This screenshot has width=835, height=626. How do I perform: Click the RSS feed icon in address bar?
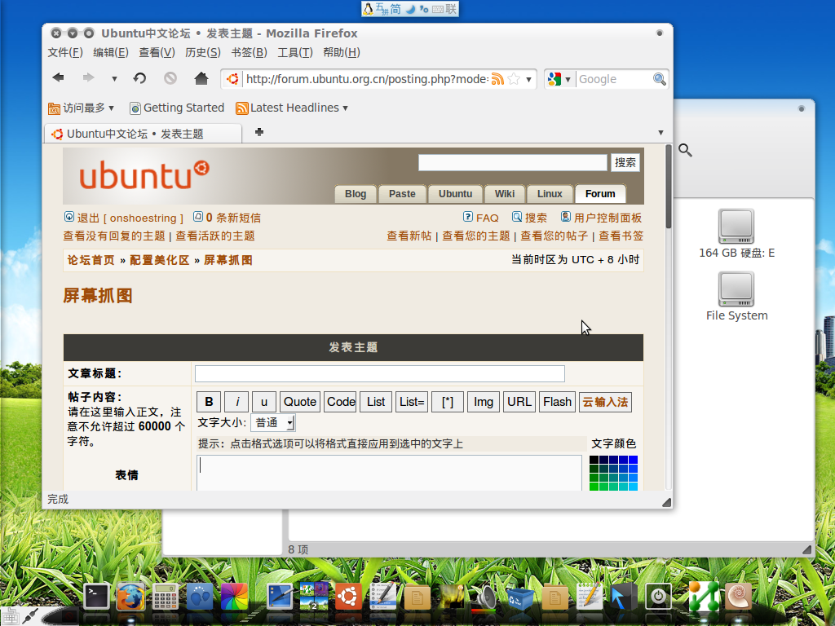(x=497, y=79)
